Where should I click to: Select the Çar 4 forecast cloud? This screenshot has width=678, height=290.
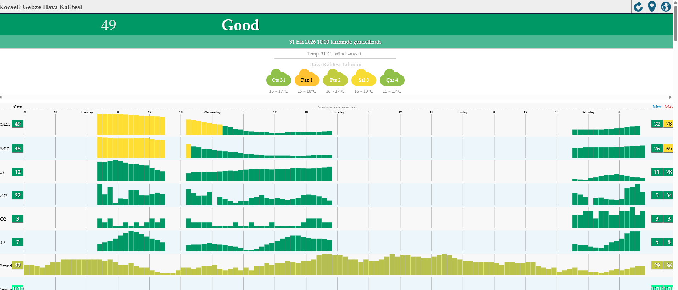[392, 78]
